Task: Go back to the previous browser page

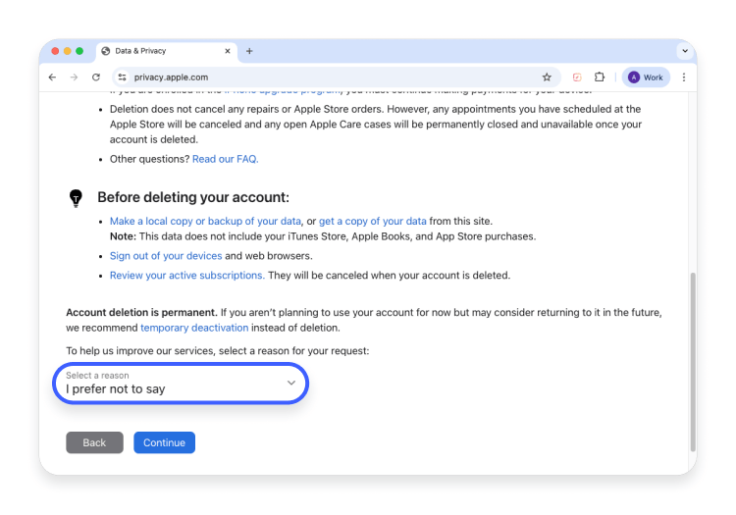Action: coord(52,77)
